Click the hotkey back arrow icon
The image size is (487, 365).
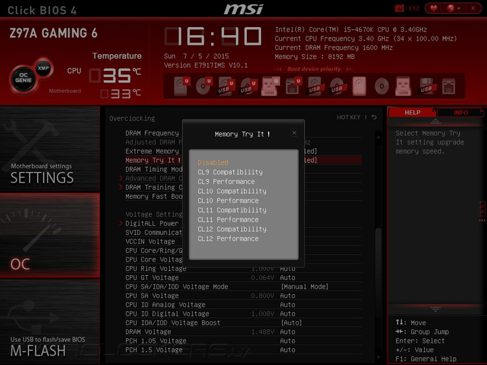[x=374, y=117]
